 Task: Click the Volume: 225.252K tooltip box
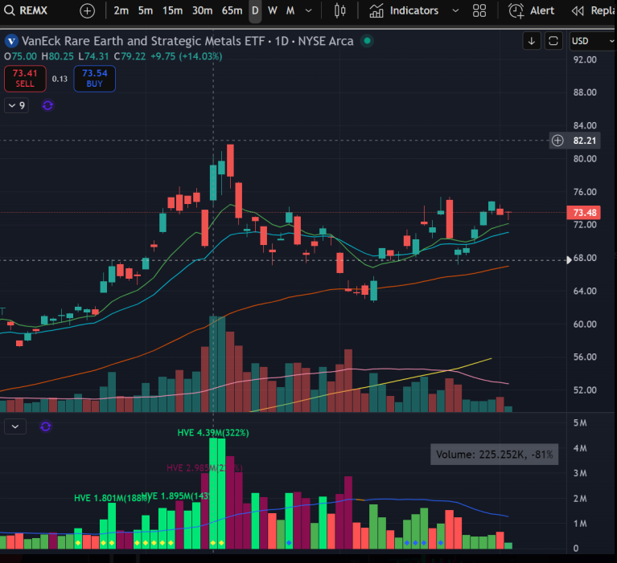tap(494, 455)
